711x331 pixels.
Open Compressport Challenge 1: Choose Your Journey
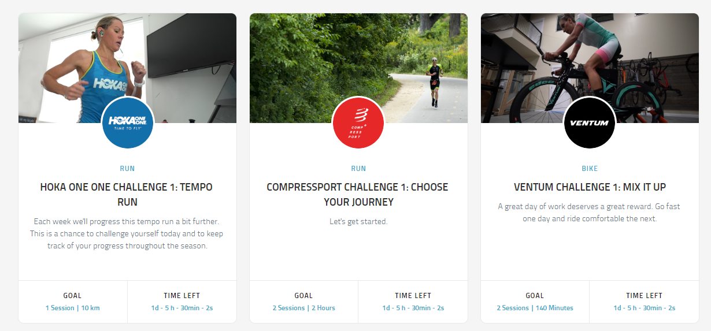coord(358,195)
